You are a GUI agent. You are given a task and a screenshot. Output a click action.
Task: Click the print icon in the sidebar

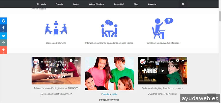pos(3,43)
